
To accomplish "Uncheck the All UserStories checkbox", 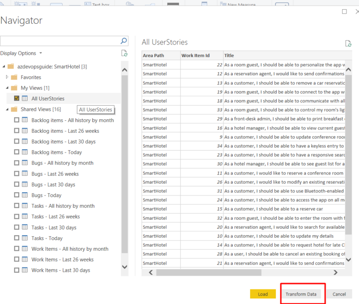I will tap(17, 99).
